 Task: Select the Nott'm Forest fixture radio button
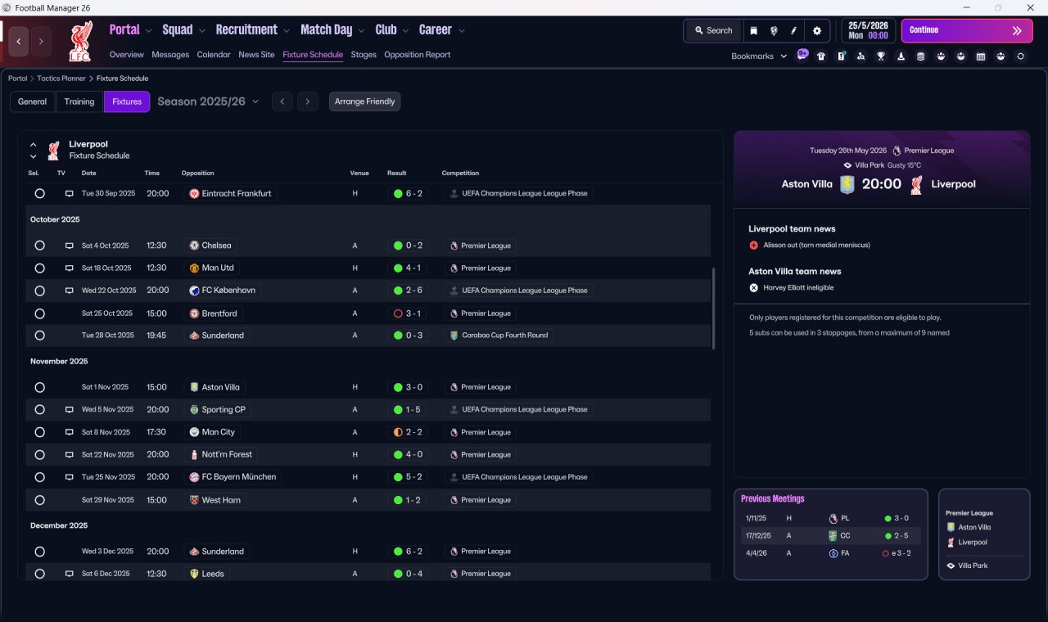click(39, 455)
